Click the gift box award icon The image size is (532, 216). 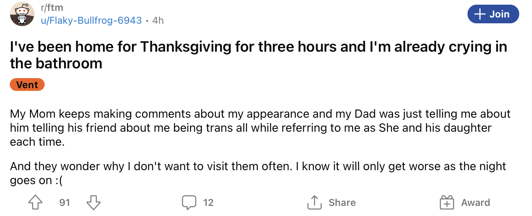447,202
